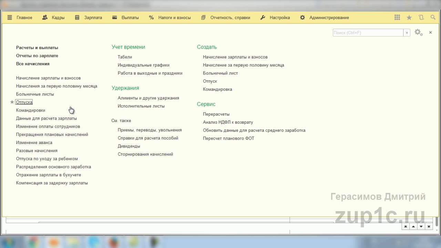Create a Больничный лист

[220, 73]
